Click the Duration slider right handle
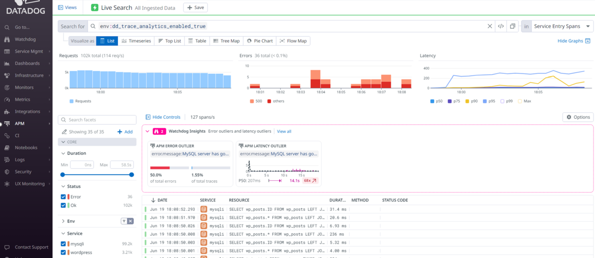 pyautogui.click(x=131, y=174)
